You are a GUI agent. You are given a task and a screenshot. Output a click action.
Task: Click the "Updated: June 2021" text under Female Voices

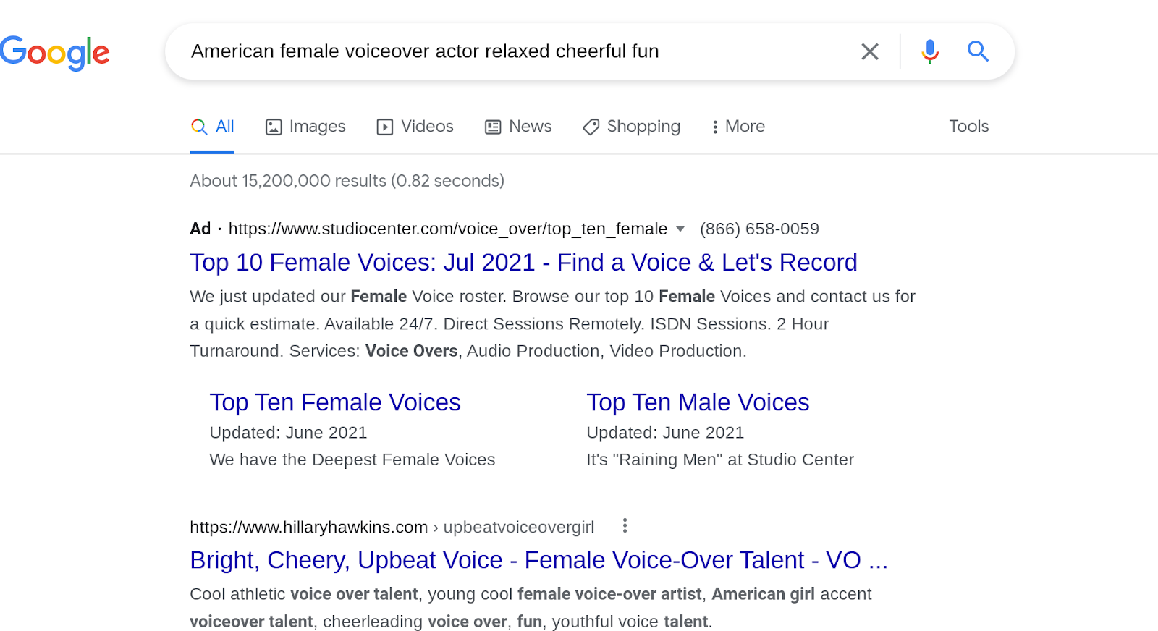(288, 433)
